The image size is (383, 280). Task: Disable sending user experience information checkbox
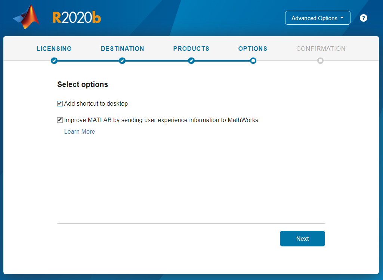pyautogui.click(x=60, y=120)
